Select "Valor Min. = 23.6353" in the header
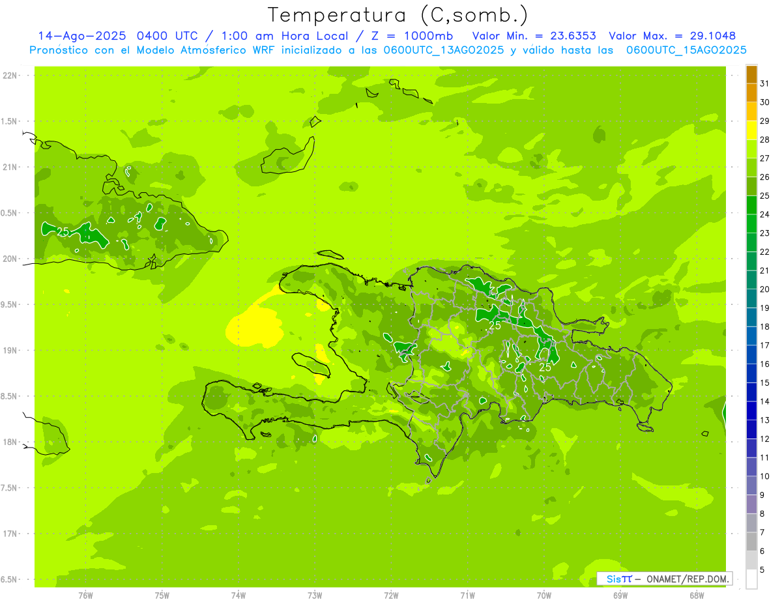 [534, 36]
